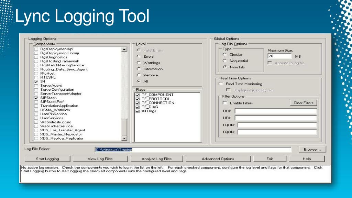Screen dimensions: 352x198
Task: Choose the Circular log file type
Action: point(225,55)
